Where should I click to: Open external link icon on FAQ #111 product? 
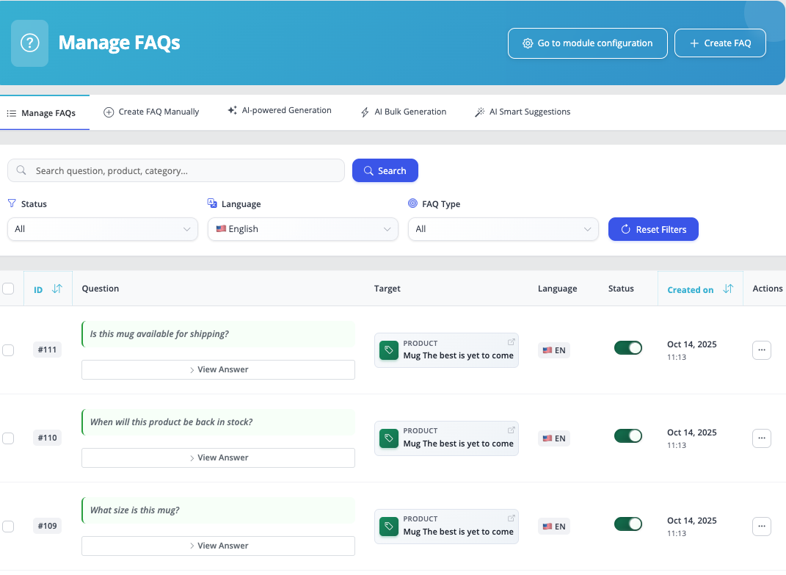(x=512, y=341)
